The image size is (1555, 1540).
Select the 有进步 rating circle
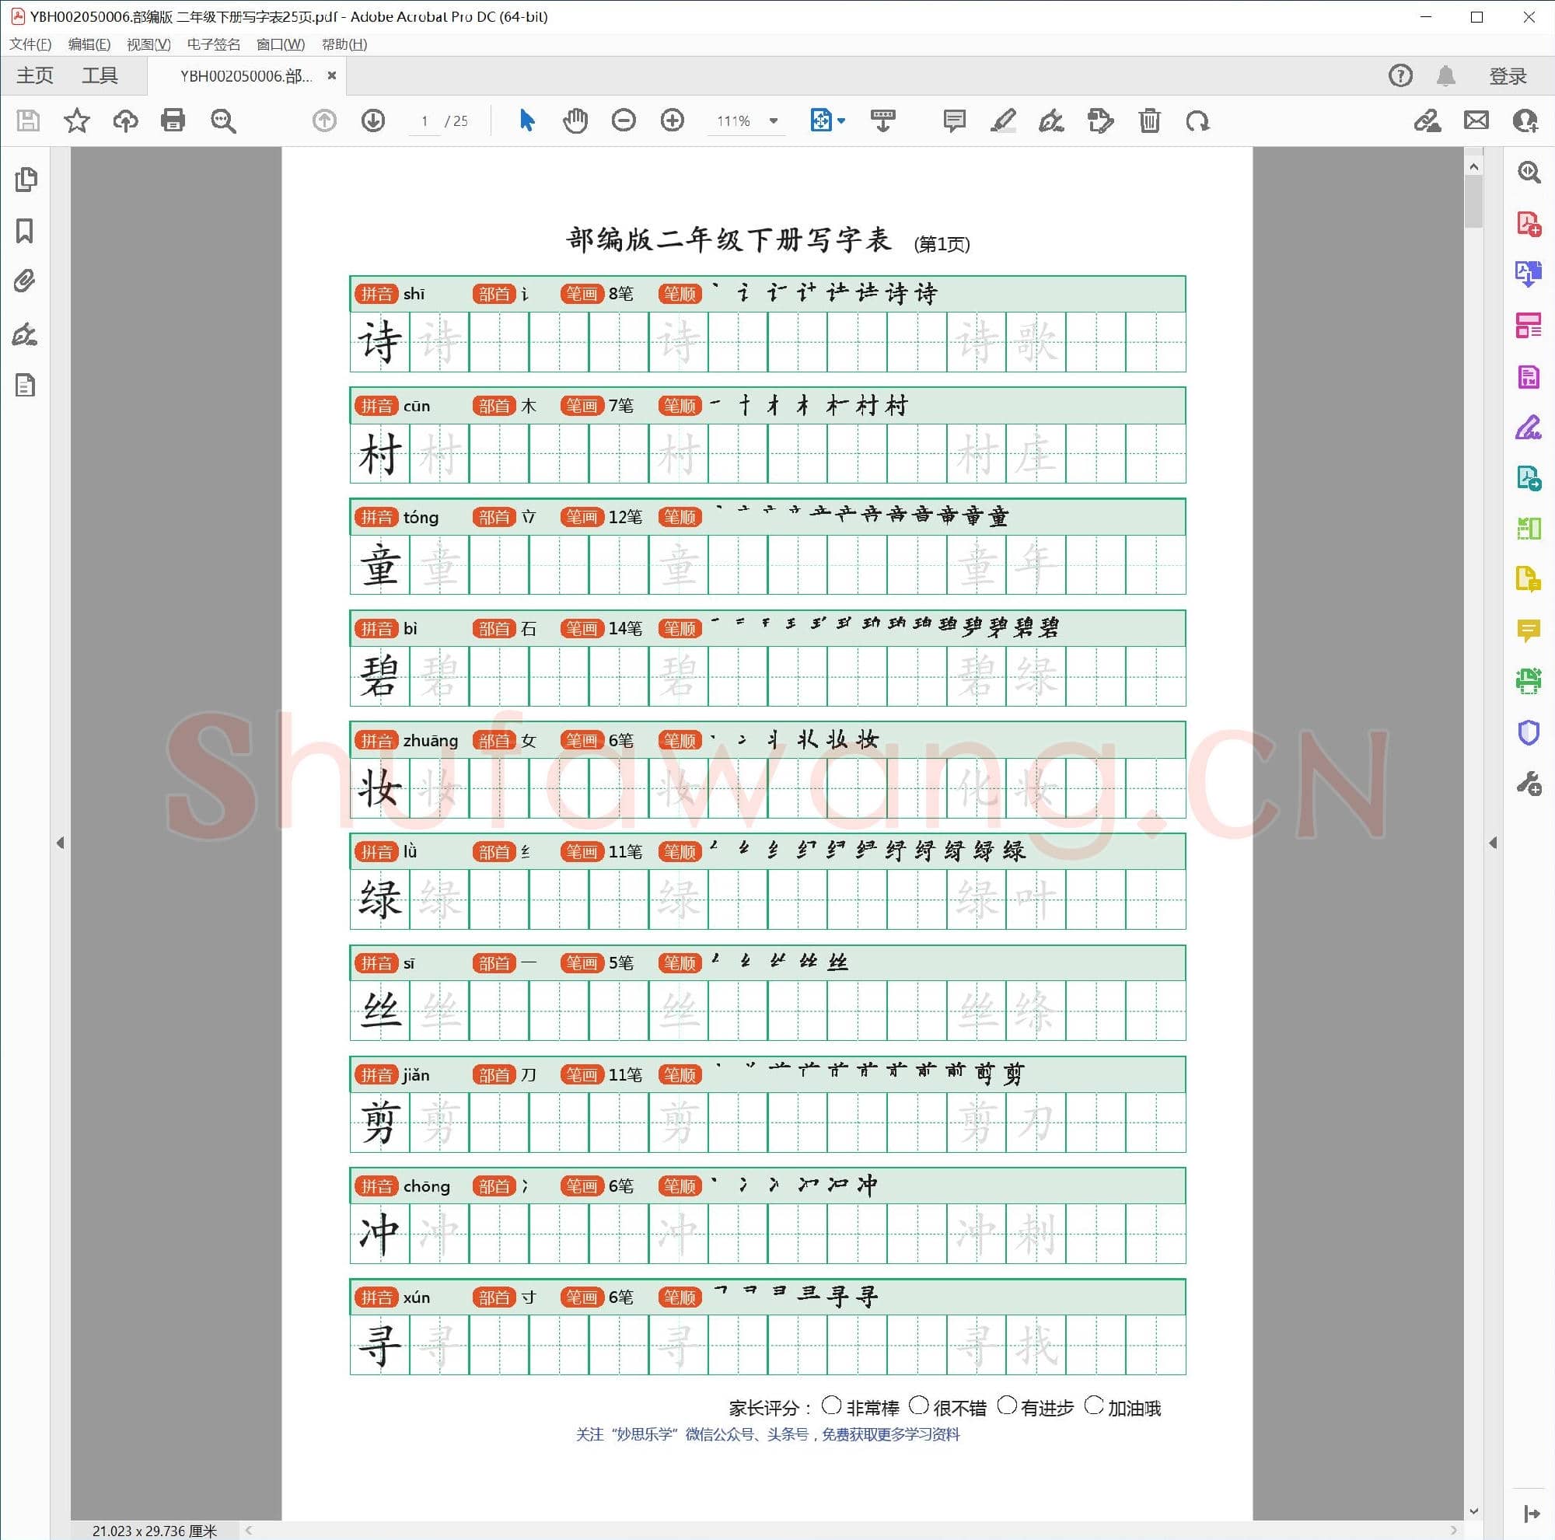pos(1006,1406)
